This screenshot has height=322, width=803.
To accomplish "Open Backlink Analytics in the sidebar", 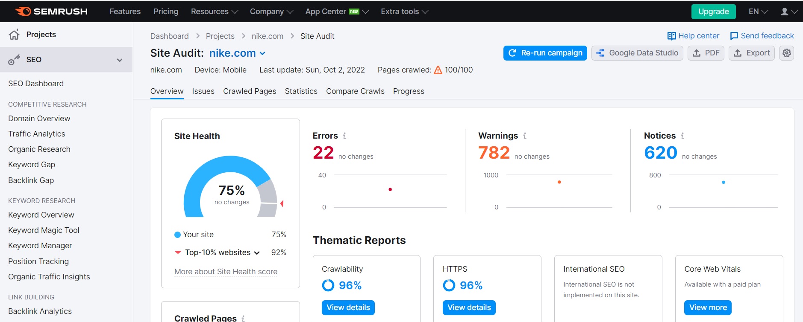I will point(40,311).
